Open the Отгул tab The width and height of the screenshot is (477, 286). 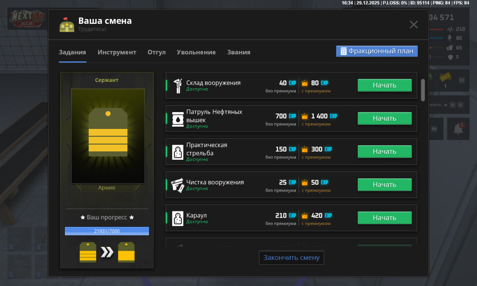[x=156, y=52]
